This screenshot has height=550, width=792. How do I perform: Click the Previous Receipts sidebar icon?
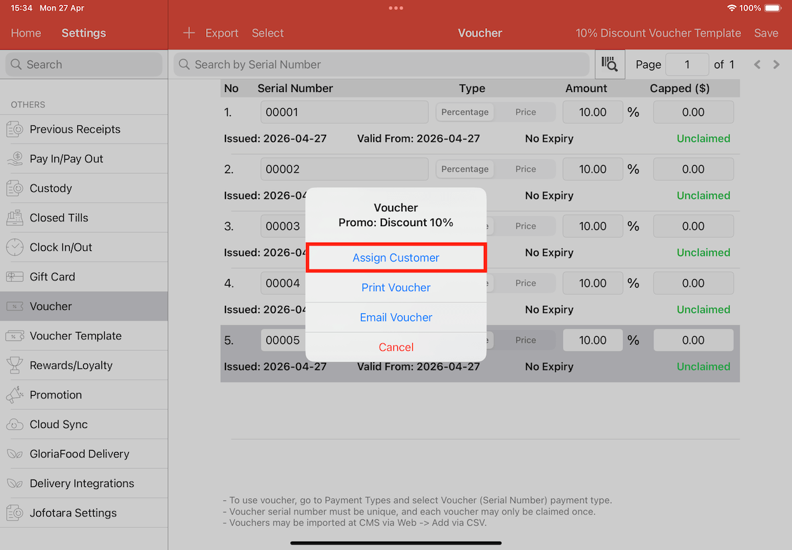[x=15, y=129]
